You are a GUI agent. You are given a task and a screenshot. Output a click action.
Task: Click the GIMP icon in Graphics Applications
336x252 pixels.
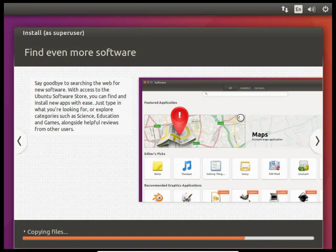click(245, 197)
